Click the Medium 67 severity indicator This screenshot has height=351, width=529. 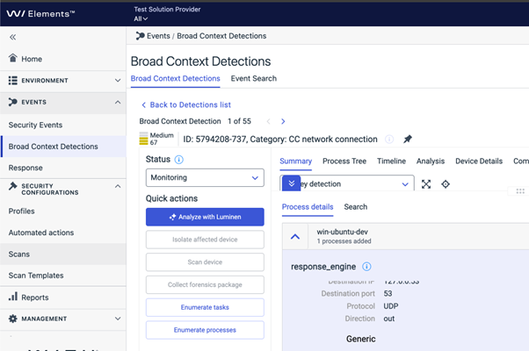point(156,139)
